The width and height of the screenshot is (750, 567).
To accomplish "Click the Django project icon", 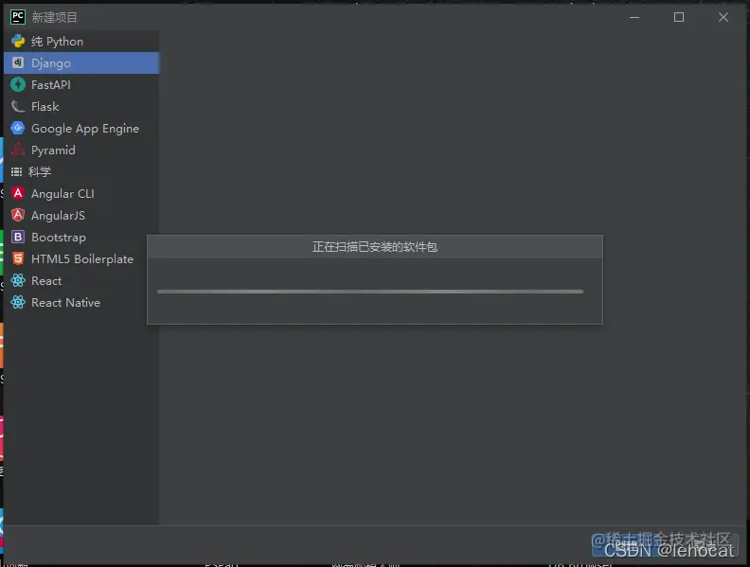I will tap(18, 62).
